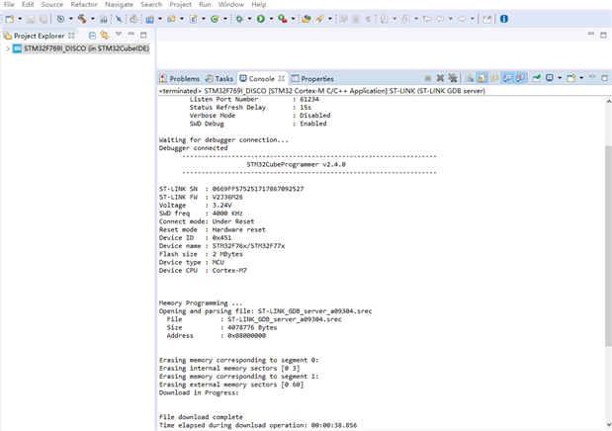Click the flashlight Search icon
The image size is (612, 431).
coord(319,19)
